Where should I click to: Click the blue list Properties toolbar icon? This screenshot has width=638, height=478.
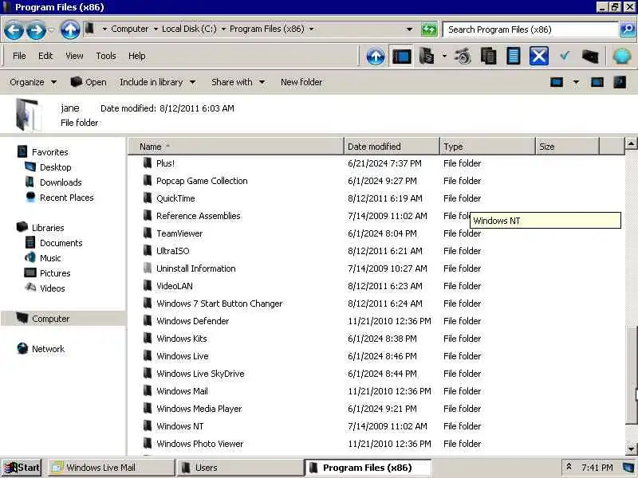point(514,56)
